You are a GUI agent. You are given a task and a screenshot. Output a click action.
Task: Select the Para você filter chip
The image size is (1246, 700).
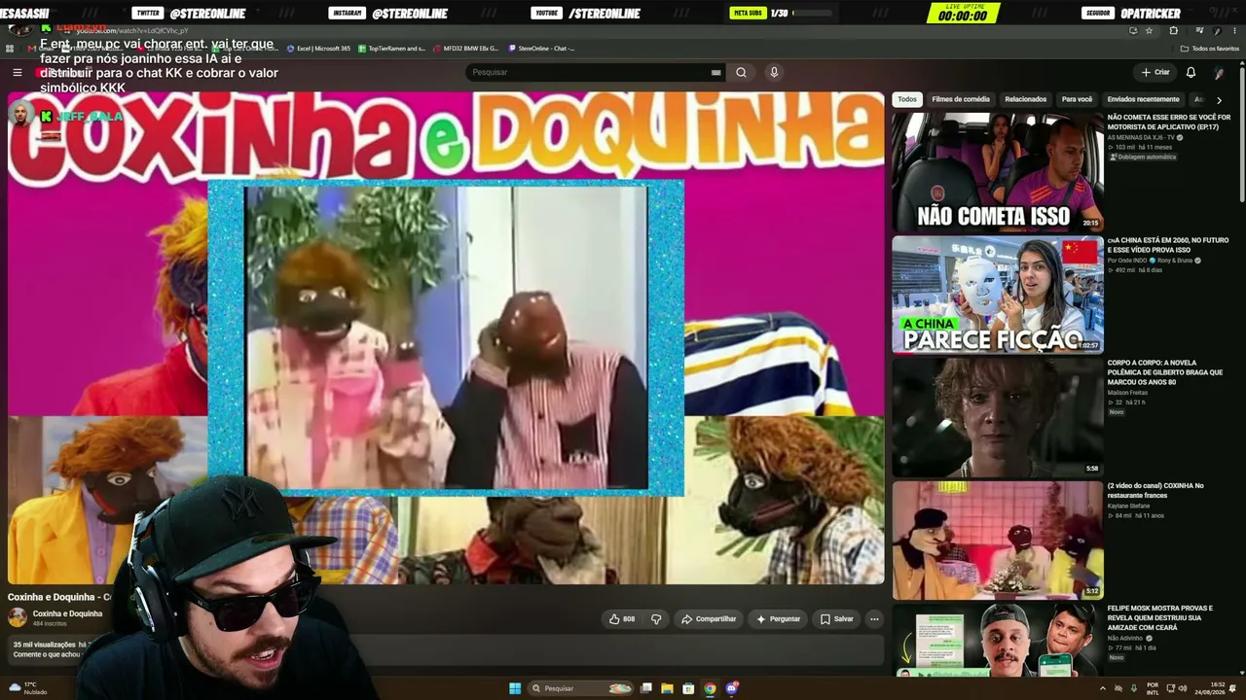[1077, 99]
